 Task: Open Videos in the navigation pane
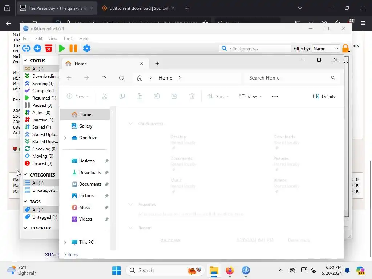point(85,219)
